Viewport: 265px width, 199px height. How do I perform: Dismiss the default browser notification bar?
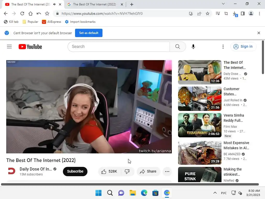pos(259,33)
